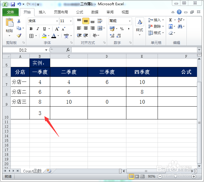
Task: Click the vertical scrollbar thumb
Action: coord(199,123)
